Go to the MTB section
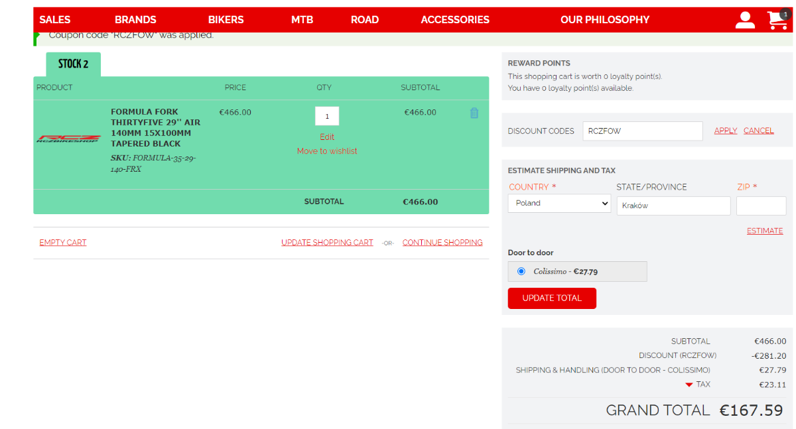The image size is (796, 429). click(x=302, y=20)
